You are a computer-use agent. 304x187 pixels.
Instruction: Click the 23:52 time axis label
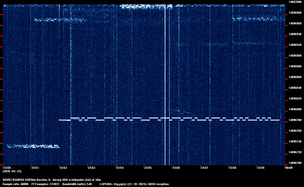(x=63, y=168)
